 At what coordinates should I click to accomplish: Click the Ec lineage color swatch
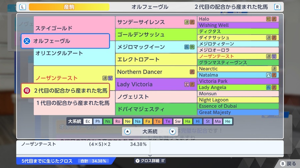tap(88, 121)
